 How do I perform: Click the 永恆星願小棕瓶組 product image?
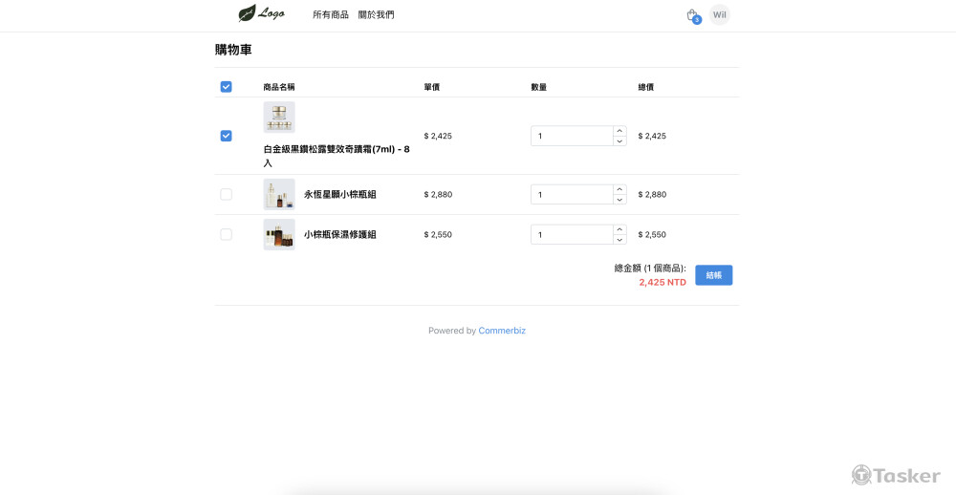279,194
